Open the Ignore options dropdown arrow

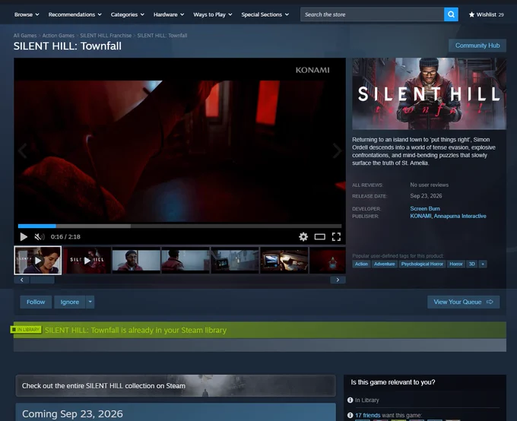(x=90, y=302)
